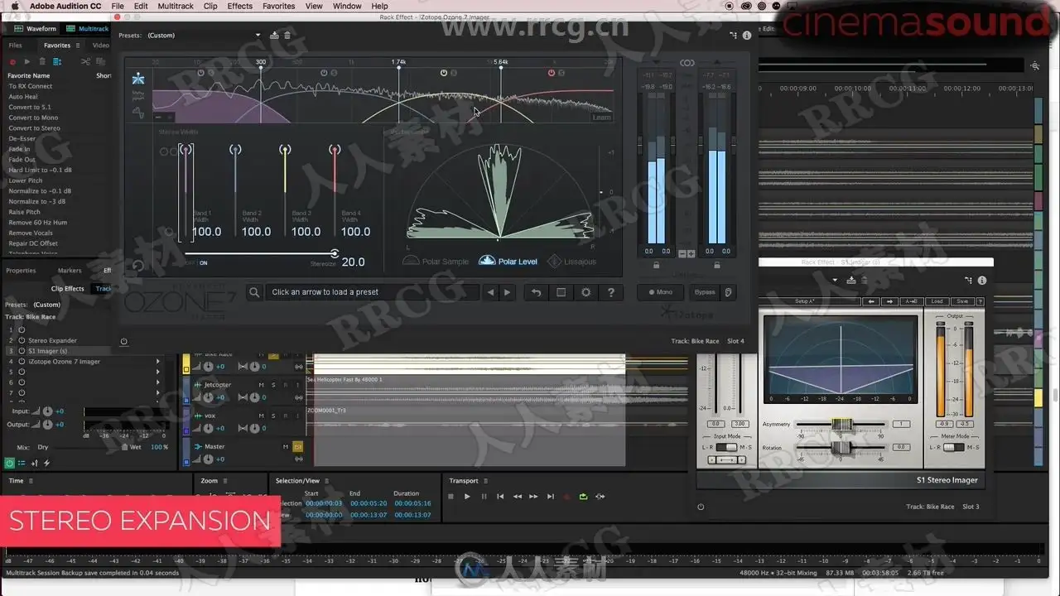Image resolution: width=1060 pixels, height=596 pixels.
Task: Click the Stereoize amount slider handle
Action: pyautogui.click(x=335, y=253)
